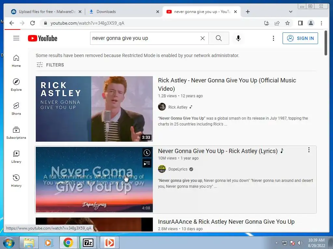Open YouTube settings three-dot menu beside Sign In

pyautogui.click(x=273, y=38)
